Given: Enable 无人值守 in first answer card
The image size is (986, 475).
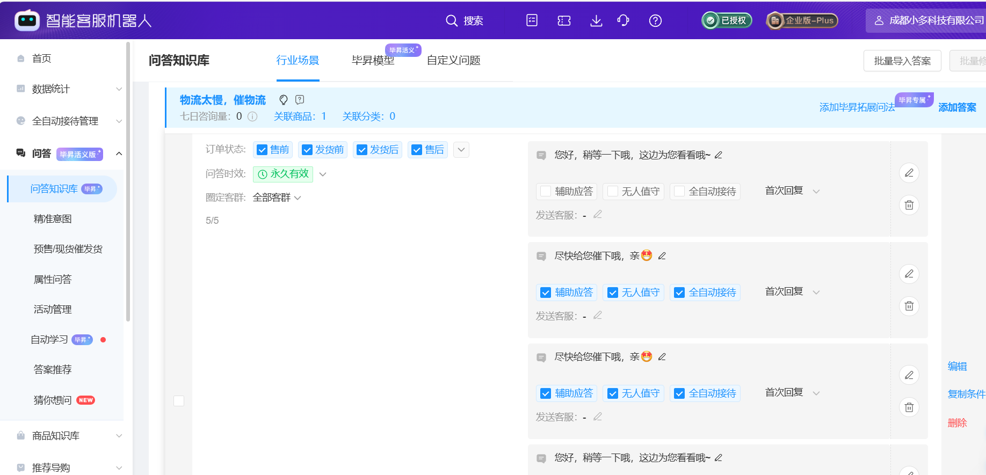Looking at the screenshot, I should 612,191.
